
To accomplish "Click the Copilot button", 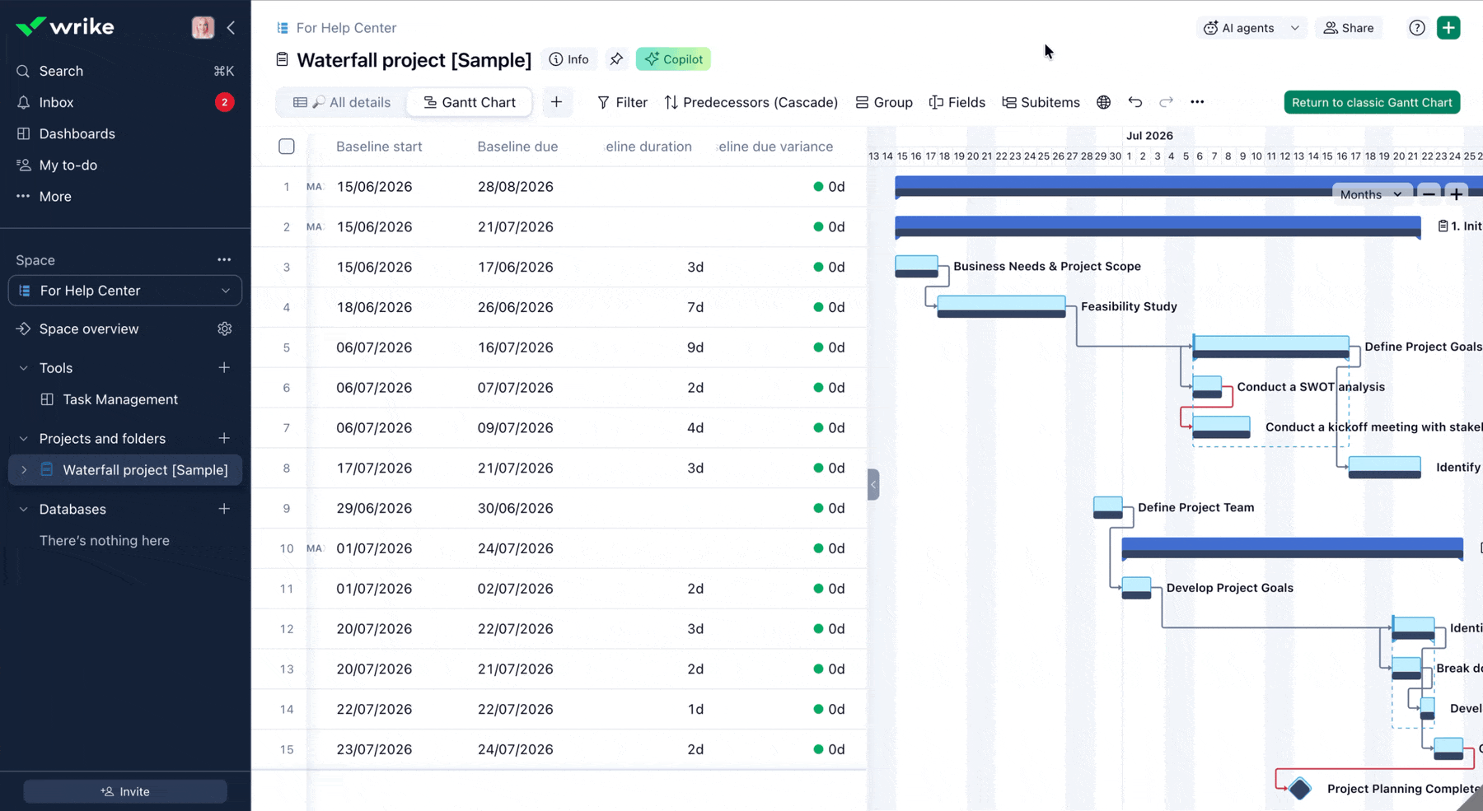I will pyautogui.click(x=674, y=59).
